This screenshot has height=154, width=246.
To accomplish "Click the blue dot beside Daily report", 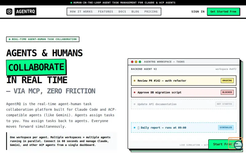I will tap(134, 128).
